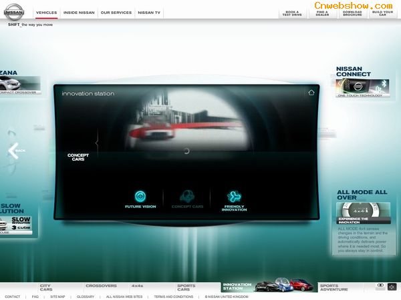
Task: Switch to the Sports Adventure tab
Action: coord(333,287)
